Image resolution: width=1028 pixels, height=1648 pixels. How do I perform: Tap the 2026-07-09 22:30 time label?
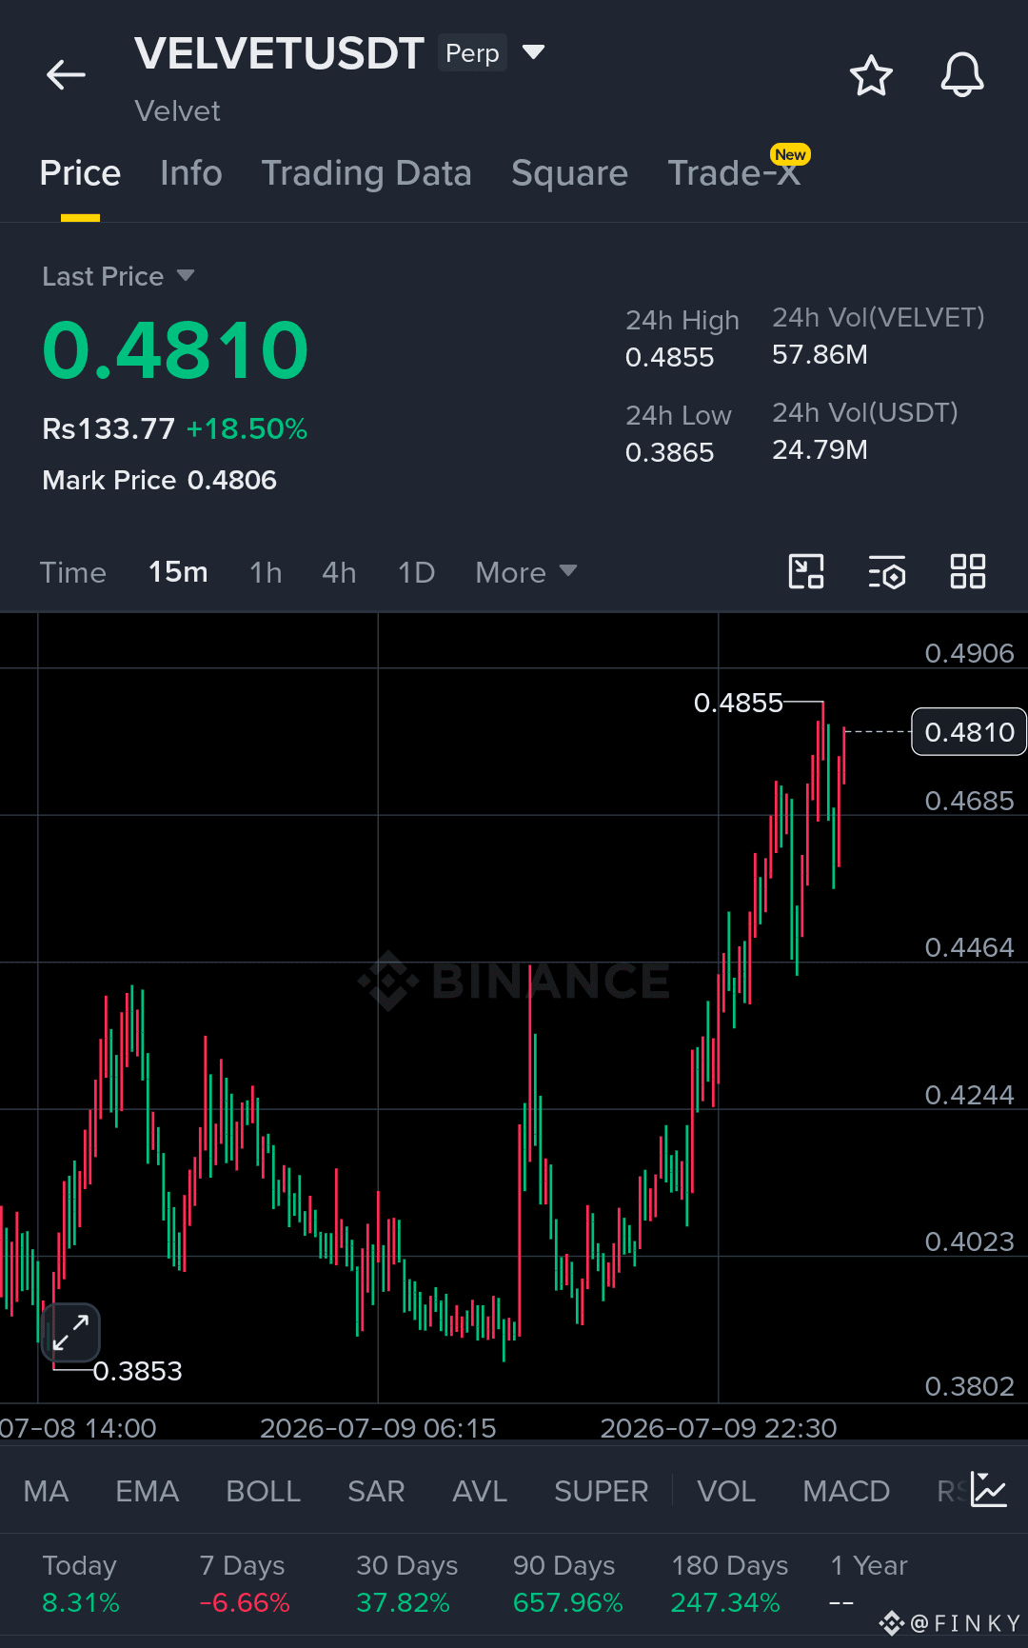[719, 1427]
